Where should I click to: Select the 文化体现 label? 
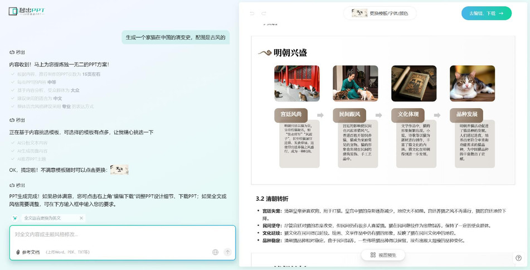tap(408, 114)
